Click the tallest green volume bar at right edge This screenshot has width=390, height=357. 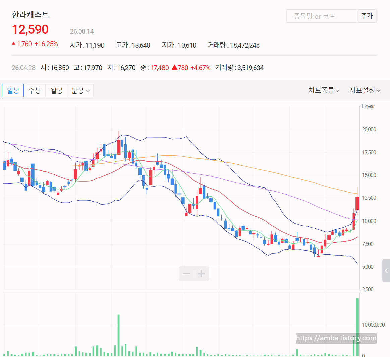click(357, 327)
